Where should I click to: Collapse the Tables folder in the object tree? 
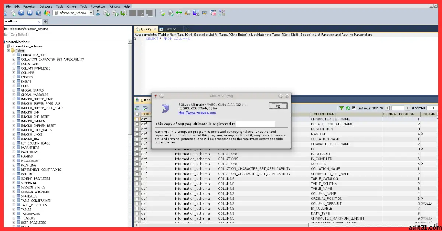[x=8, y=50]
